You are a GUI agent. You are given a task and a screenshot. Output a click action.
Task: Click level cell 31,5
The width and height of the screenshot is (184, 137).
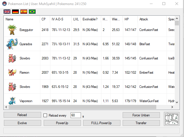coord(76,44)
